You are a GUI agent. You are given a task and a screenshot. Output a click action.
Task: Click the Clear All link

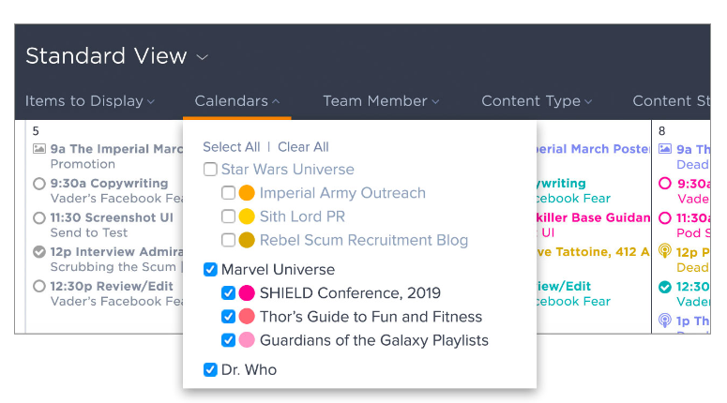[x=303, y=147]
